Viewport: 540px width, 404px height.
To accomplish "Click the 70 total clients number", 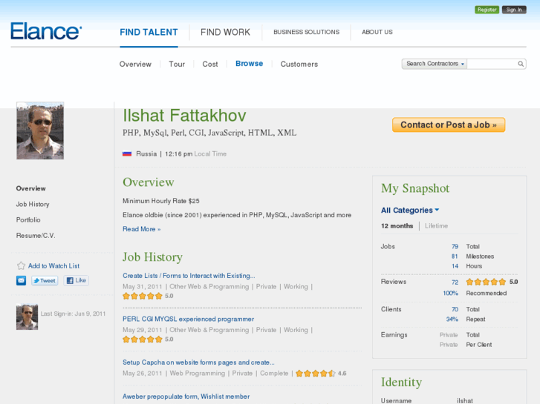I will click(455, 309).
